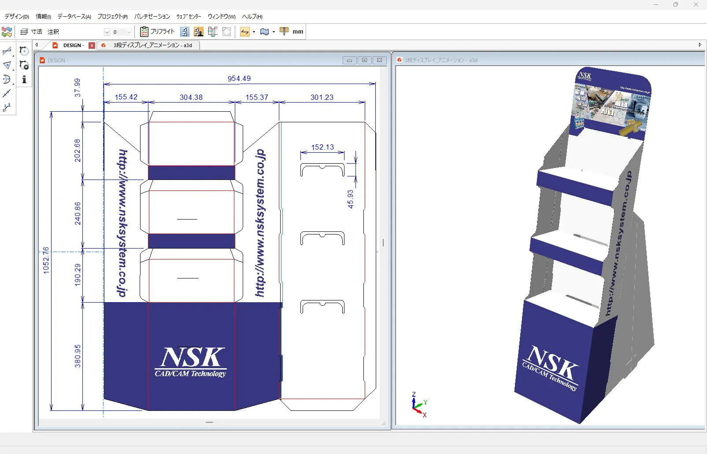707x454 pixels.
Task: Select the arc radius dimension tool
Action: (x=7, y=80)
